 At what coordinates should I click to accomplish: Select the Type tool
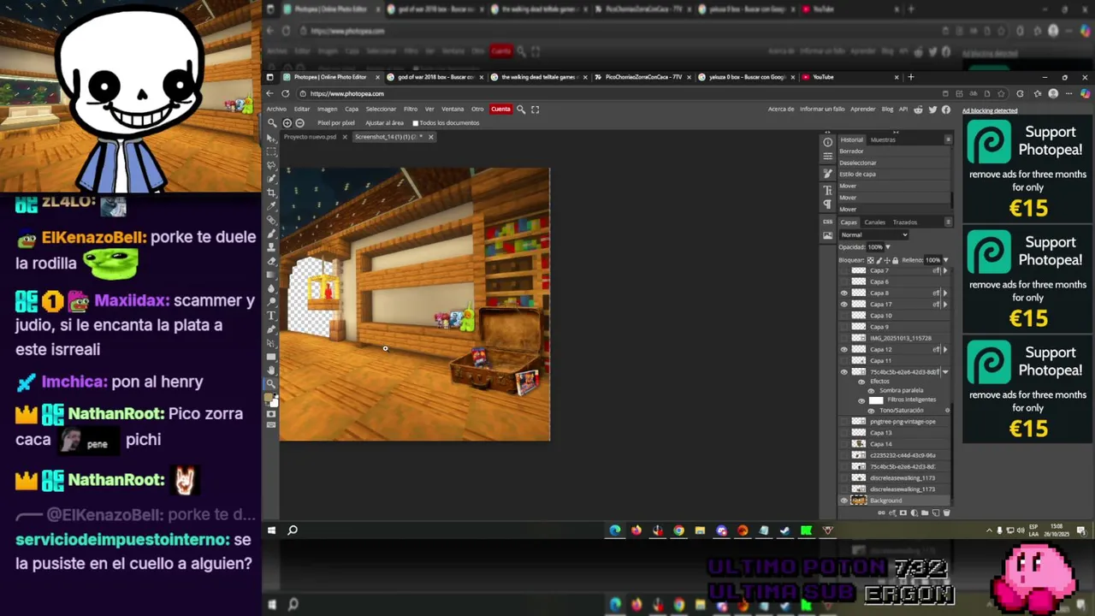point(272,316)
